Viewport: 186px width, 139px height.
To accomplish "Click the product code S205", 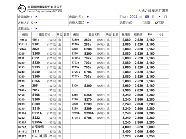I will (x=21, y=54).
